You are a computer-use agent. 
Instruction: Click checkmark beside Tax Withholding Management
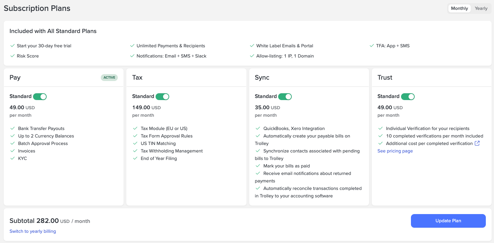click(135, 151)
